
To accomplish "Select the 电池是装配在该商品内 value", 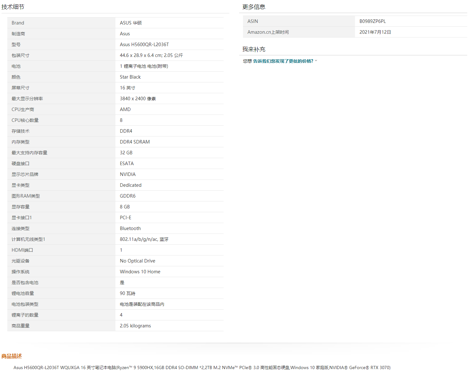I will (x=142, y=304).
